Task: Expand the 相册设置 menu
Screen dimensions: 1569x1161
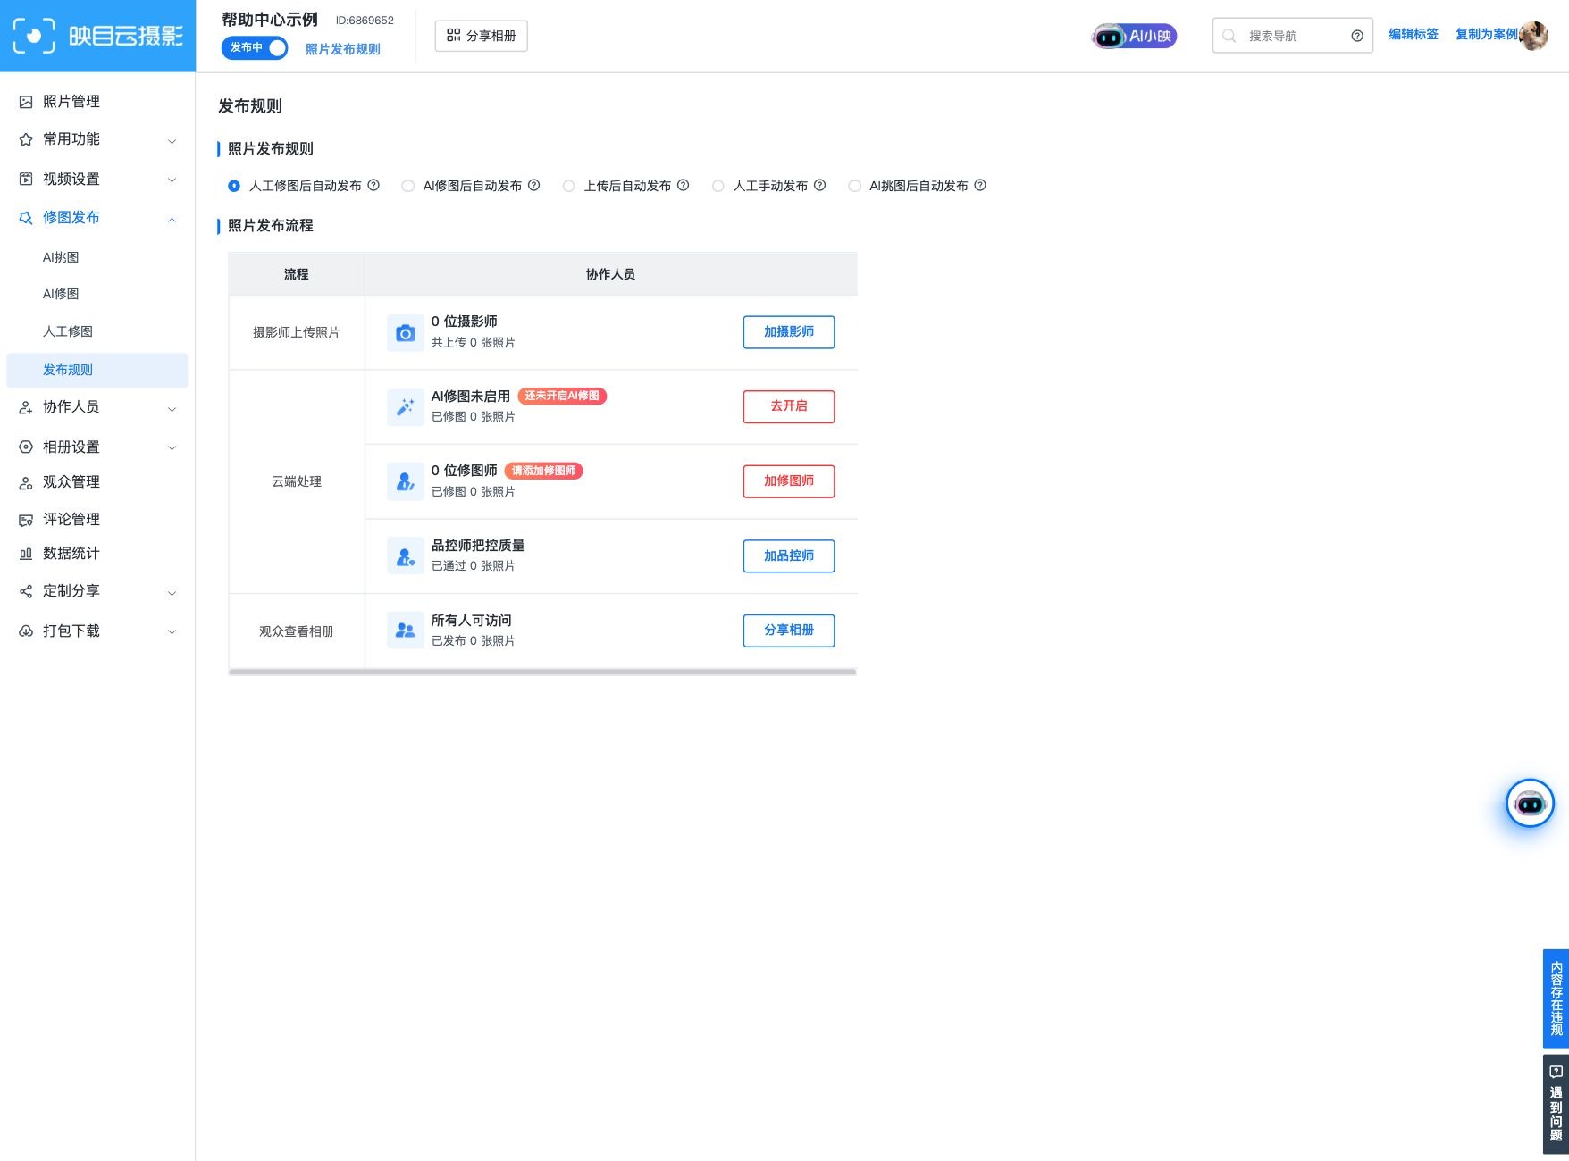Action: (x=97, y=447)
